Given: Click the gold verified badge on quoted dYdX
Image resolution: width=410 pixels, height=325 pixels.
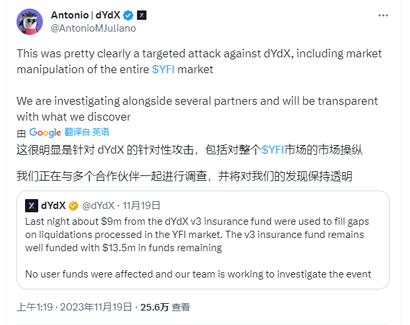Looking at the screenshot, I should coord(73,206).
